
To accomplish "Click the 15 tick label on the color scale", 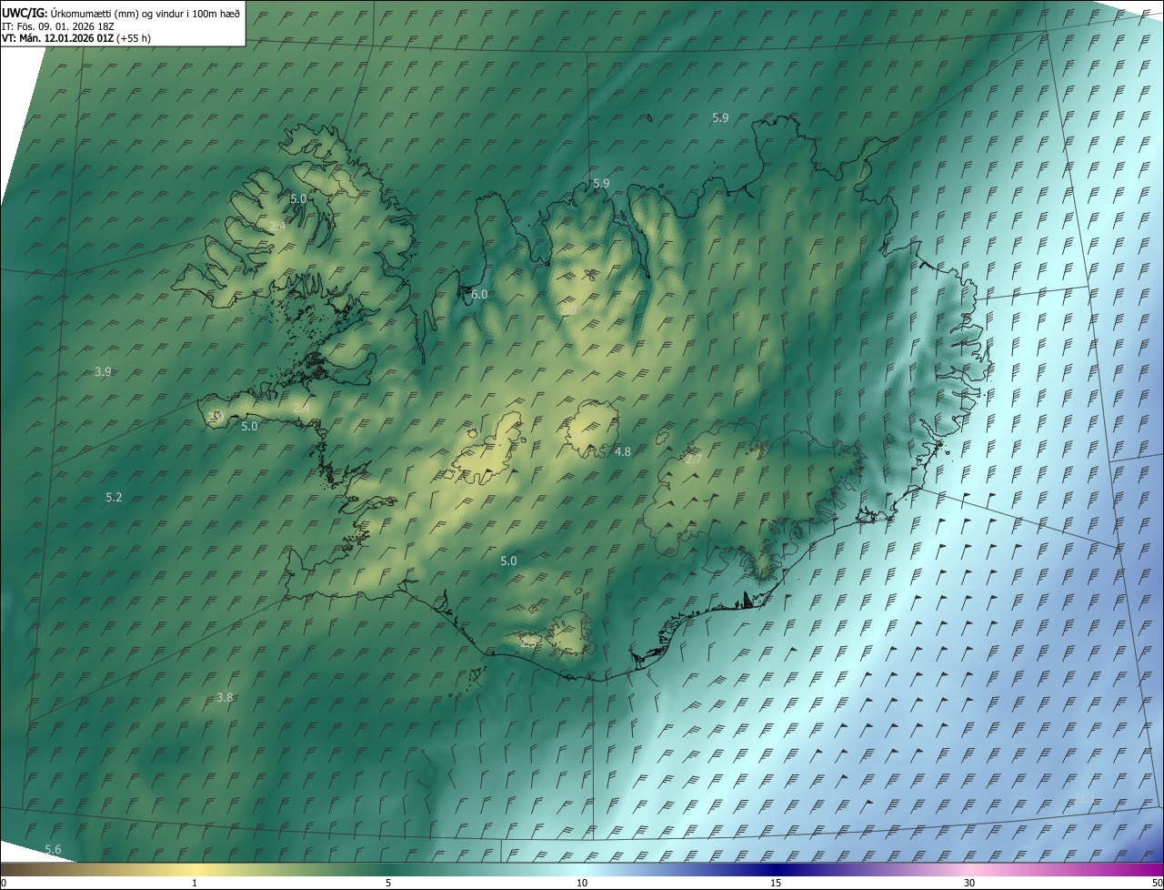I will point(776,883).
